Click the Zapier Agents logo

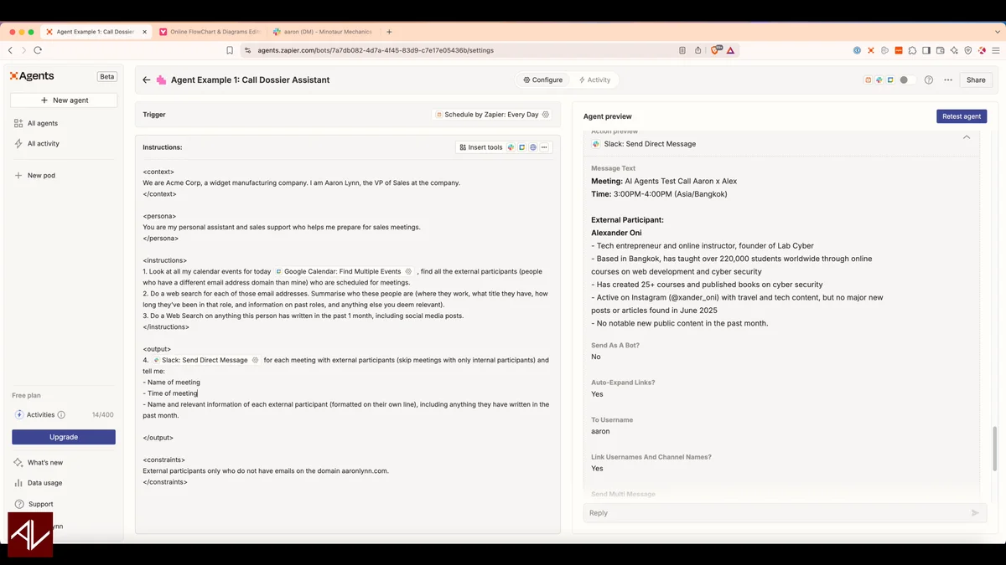32,76
